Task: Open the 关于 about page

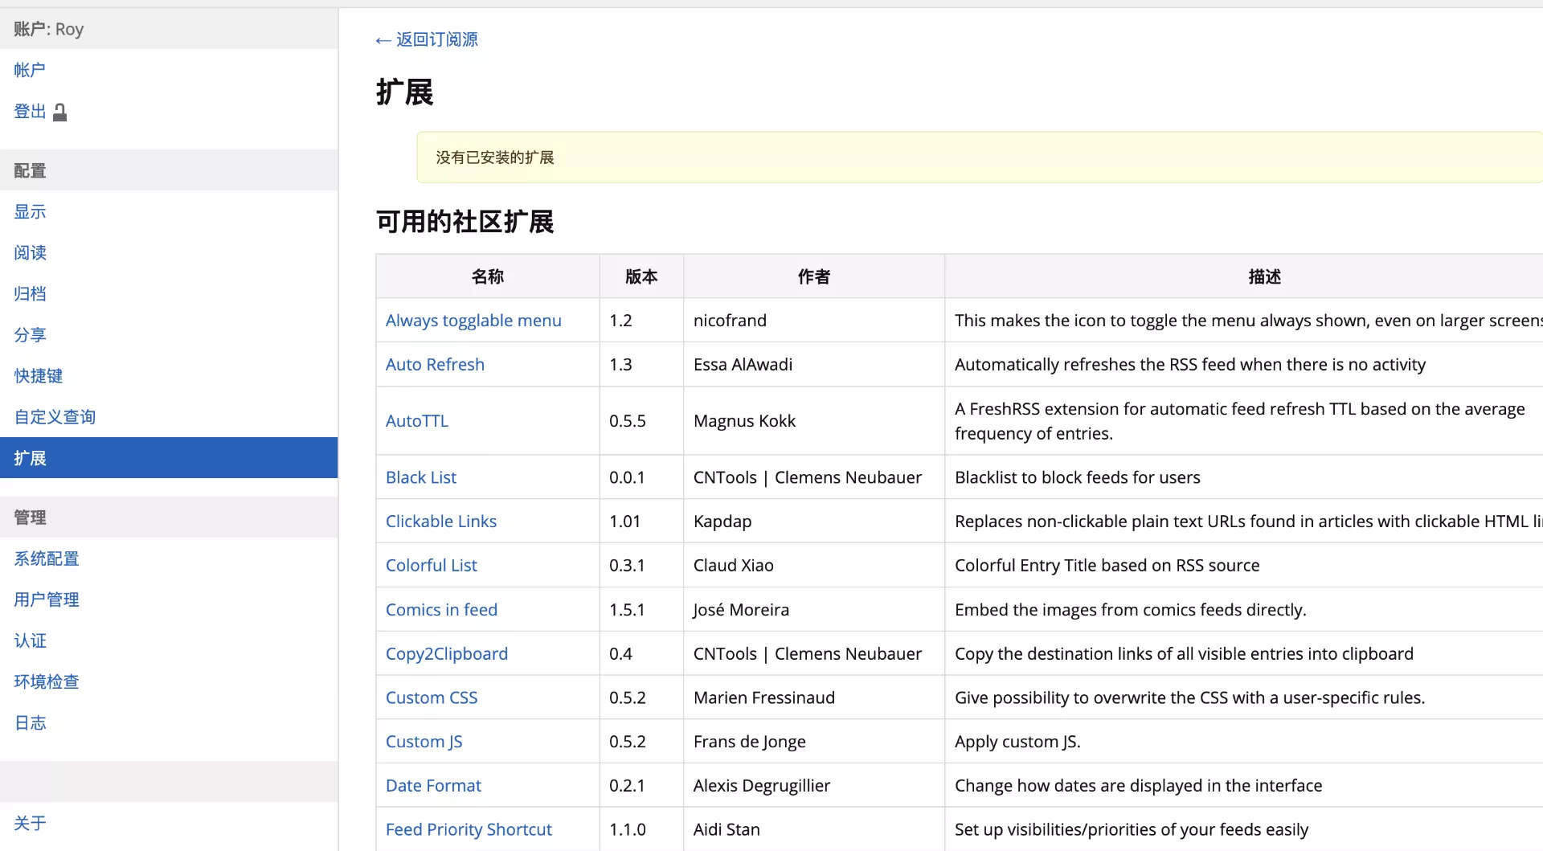Action: tap(30, 823)
